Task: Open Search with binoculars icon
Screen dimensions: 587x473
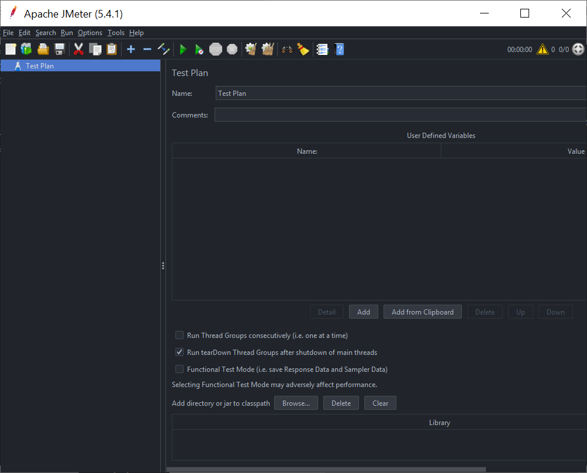Action: [287, 49]
